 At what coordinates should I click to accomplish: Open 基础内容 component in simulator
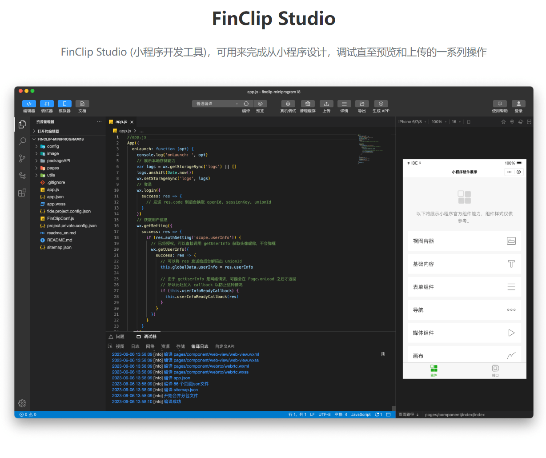(x=464, y=264)
